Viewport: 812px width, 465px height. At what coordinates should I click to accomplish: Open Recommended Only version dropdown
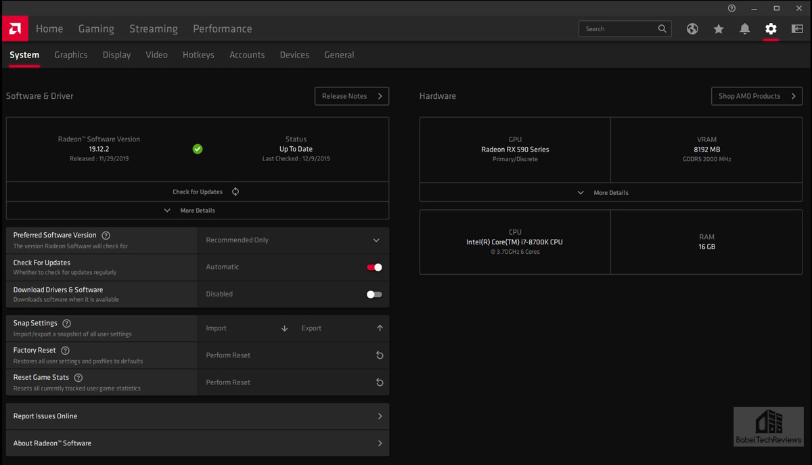[x=294, y=240]
